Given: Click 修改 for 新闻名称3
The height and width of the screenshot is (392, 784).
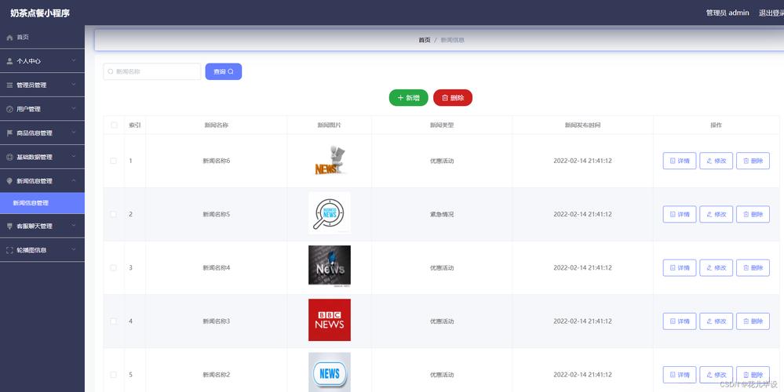Looking at the screenshot, I should click(x=716, y=321).
